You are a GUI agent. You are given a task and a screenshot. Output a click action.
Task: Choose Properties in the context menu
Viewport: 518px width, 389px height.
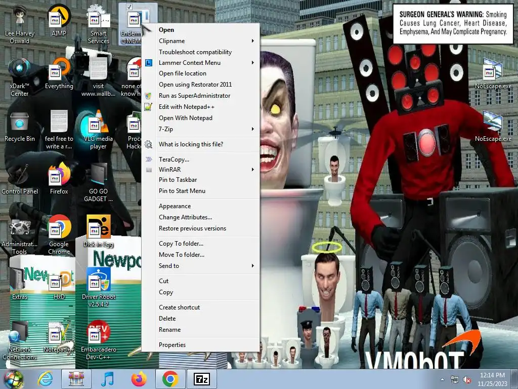point(201,344)
